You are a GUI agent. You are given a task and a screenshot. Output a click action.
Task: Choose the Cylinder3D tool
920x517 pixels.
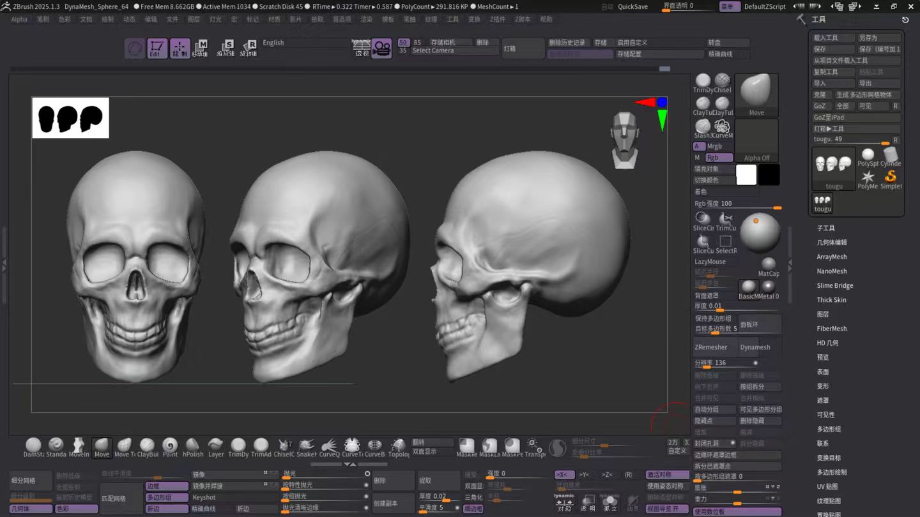[891, 157]
